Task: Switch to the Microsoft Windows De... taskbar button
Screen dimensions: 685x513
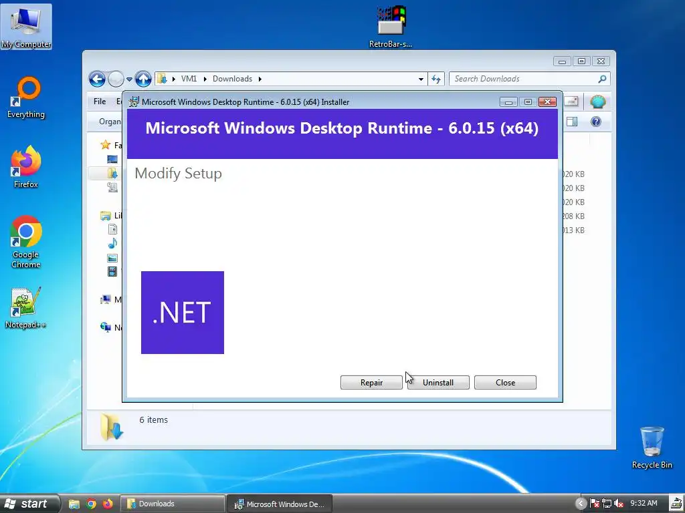Action: tap(280, 504)
